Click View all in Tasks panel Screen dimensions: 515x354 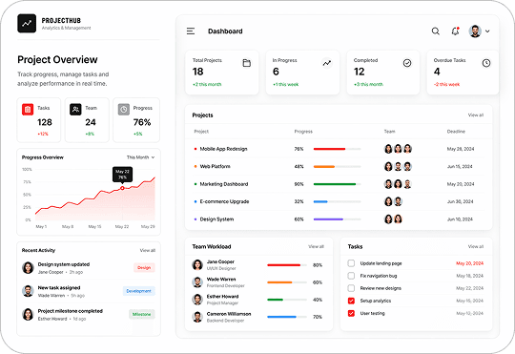click(x=476, y=246)
